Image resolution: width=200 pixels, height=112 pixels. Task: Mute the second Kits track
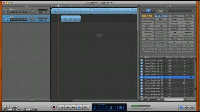(15, 20)
